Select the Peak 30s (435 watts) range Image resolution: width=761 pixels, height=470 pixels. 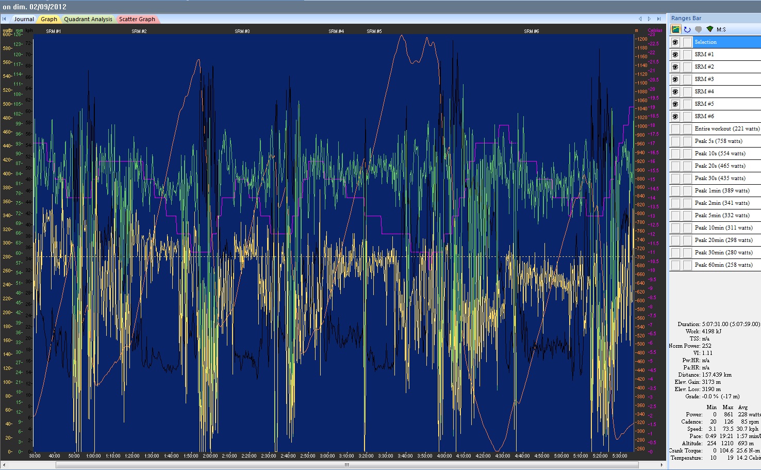pyautogui.click(x=720, y=179)
